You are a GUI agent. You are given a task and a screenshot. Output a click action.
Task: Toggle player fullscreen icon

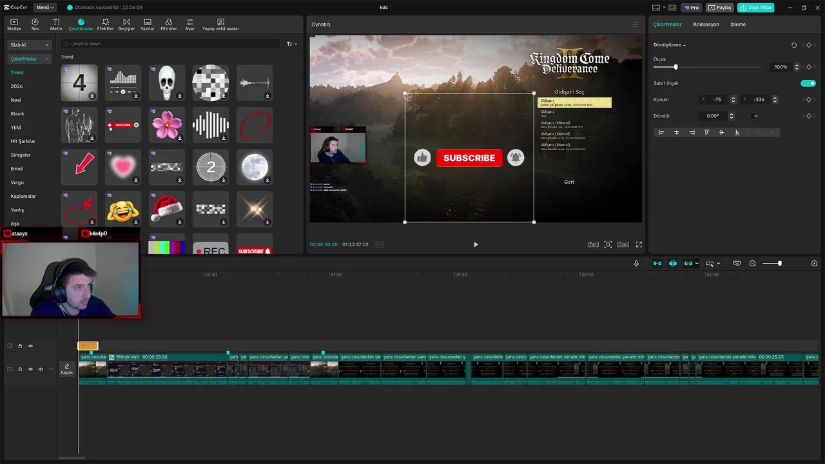tap(639, 245)
